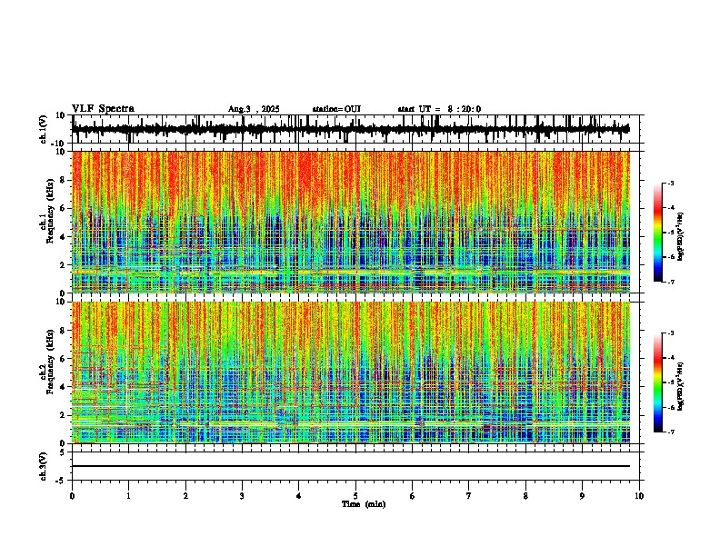This screenshot has width=720, height=556.
Task: Click the '6' kHz tick on ch.1 frequency axis
Action: [x=64, y=208]
